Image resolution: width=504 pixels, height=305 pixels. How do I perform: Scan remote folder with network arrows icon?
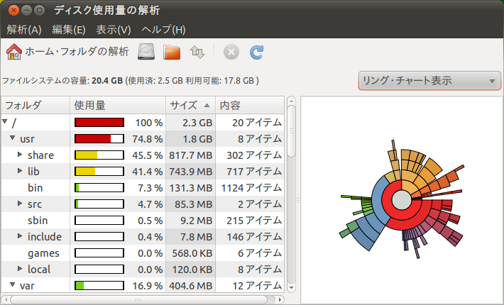point(197,52)
